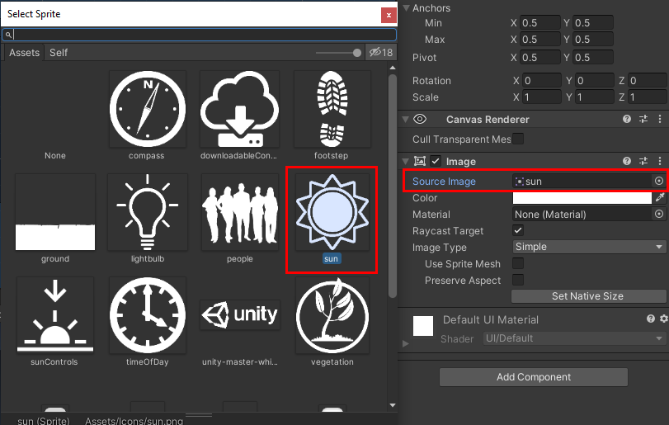Screen dimensions: 669x425
Task: Click the Add Component button
Action: 533,377
